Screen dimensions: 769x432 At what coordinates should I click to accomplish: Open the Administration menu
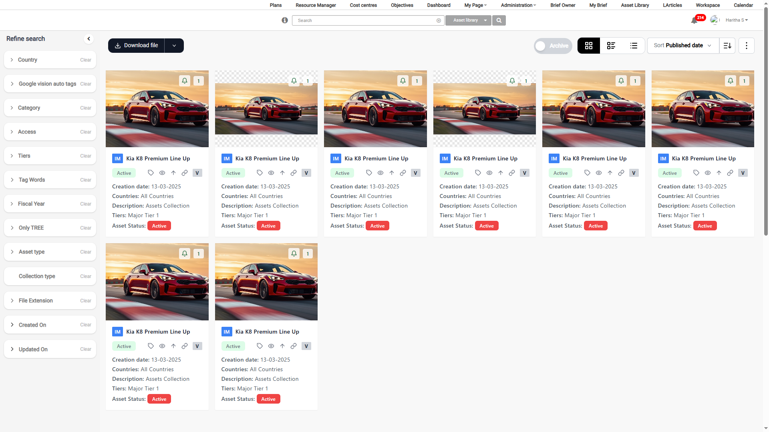click(x=518, y=5)
